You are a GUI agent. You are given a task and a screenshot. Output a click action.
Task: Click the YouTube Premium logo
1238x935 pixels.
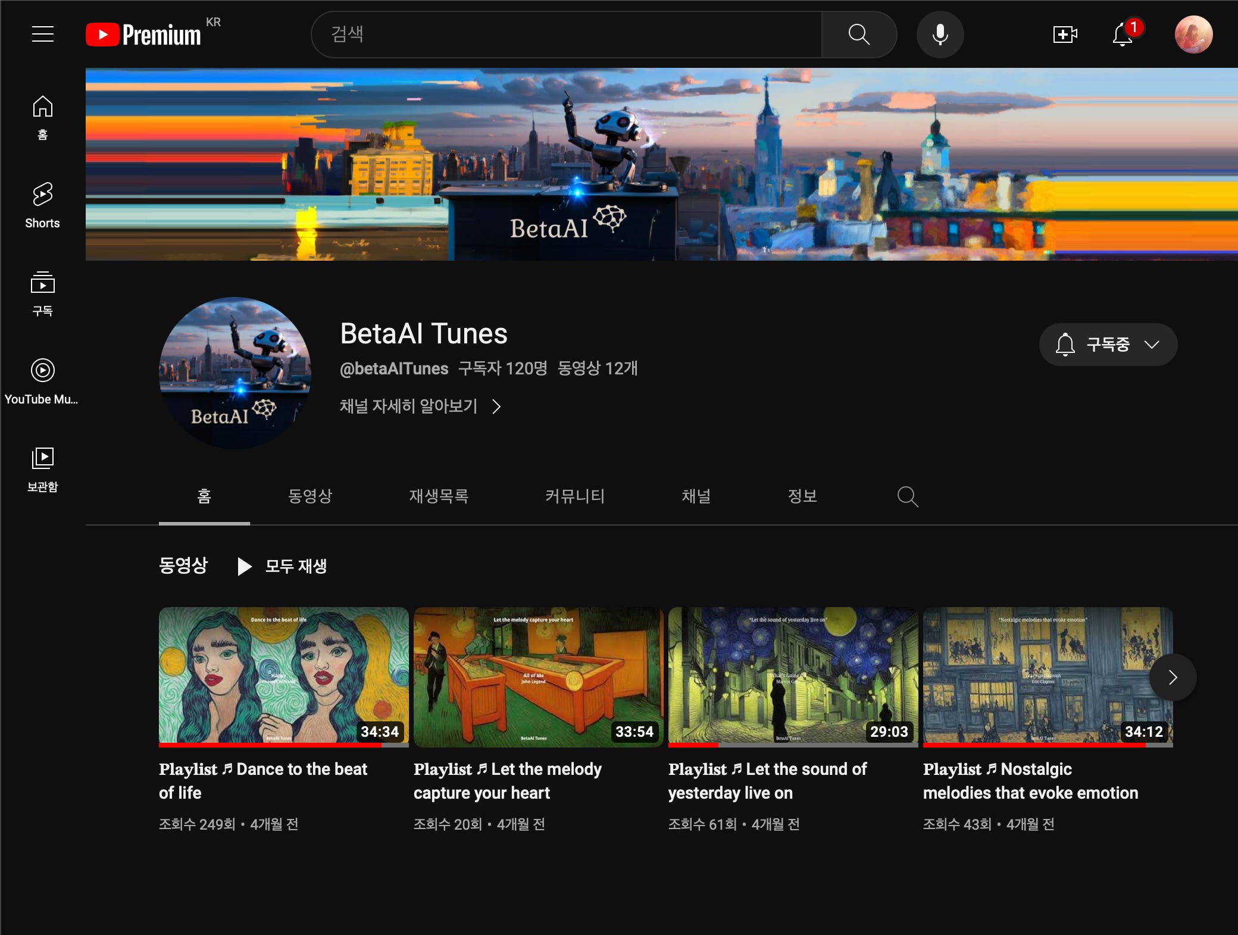[144, 35]
